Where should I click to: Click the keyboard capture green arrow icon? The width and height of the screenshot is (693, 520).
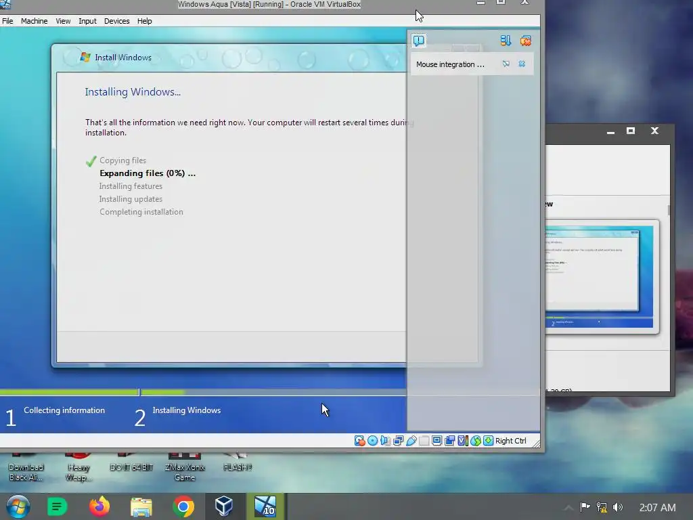point(489,440)
